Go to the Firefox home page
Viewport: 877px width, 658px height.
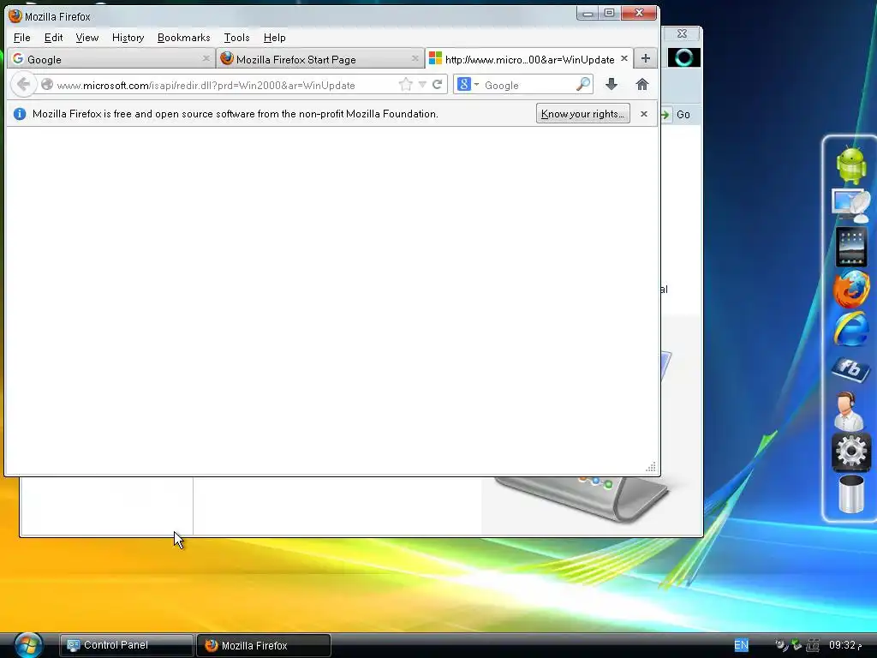point(642,85)
